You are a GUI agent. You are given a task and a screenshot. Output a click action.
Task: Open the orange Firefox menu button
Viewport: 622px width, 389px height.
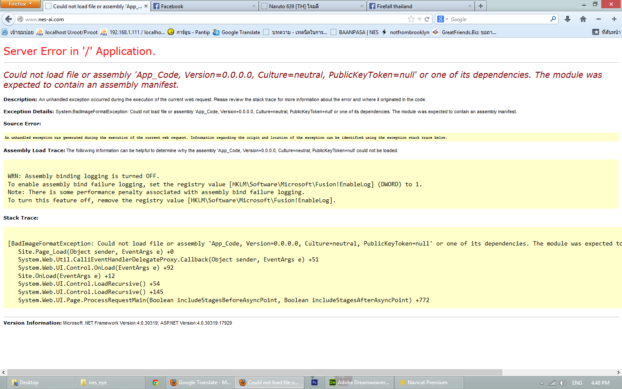click(x=20, y=4)
